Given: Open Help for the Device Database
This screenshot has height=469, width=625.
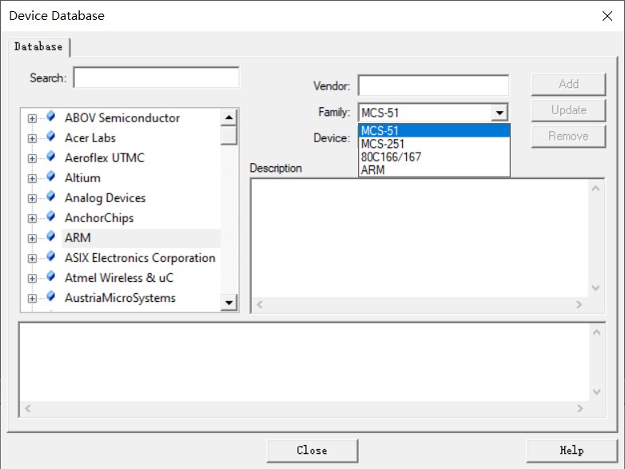Looking at the screenshot, I should [571, 451].
